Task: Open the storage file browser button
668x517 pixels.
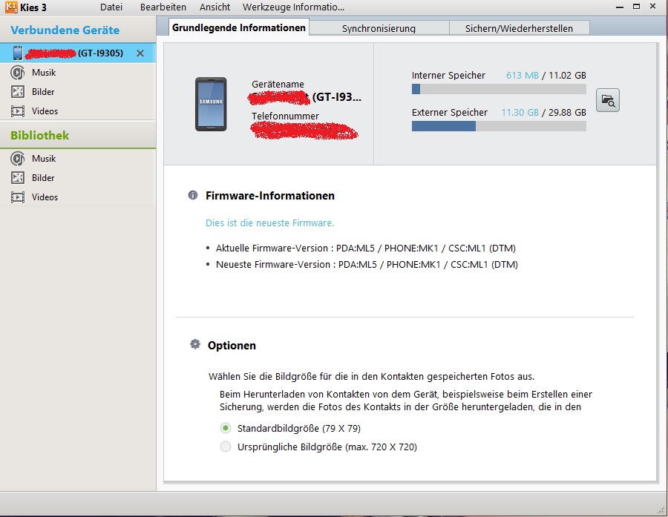Action: 607,100
